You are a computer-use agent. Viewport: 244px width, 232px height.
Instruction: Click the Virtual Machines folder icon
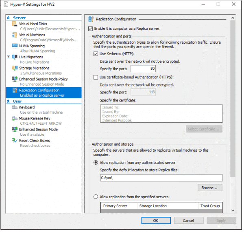(15, 35)
